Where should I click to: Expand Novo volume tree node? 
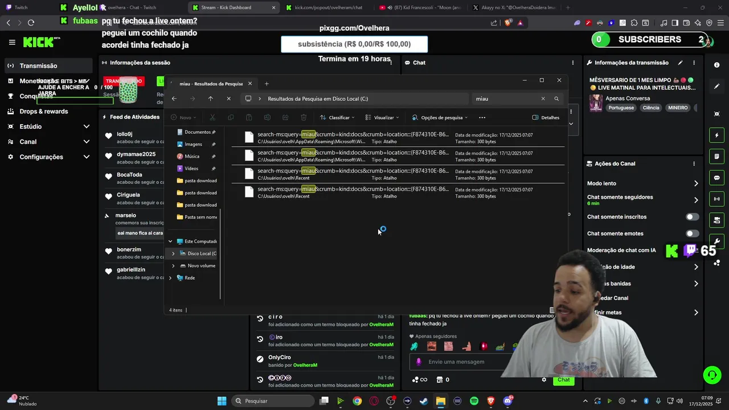pos(174,266)
